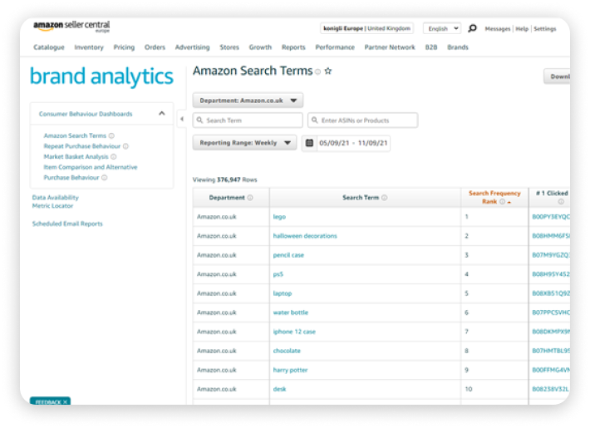
Task: Click the halloween decorations search term link
Action: pyautogui.click(x=305, y=236)
